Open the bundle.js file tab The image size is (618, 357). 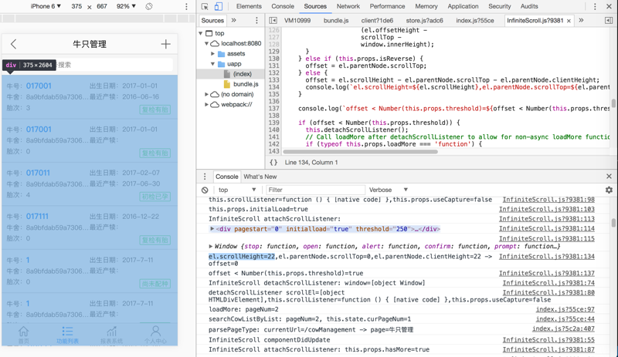click(x=336, y=21)
